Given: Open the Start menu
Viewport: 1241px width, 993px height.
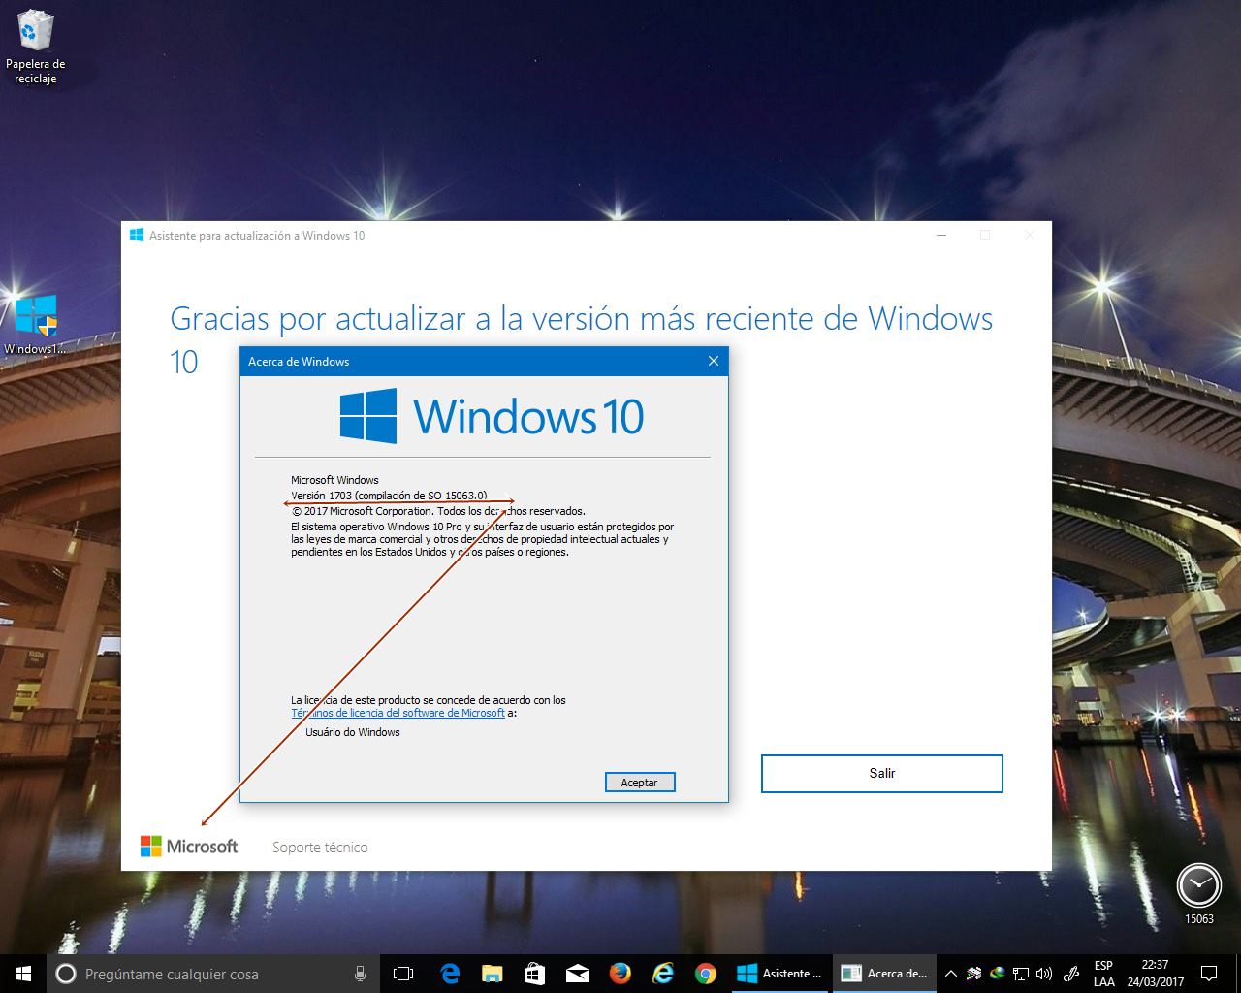Looking at the screenshot, I should (23, 974).
